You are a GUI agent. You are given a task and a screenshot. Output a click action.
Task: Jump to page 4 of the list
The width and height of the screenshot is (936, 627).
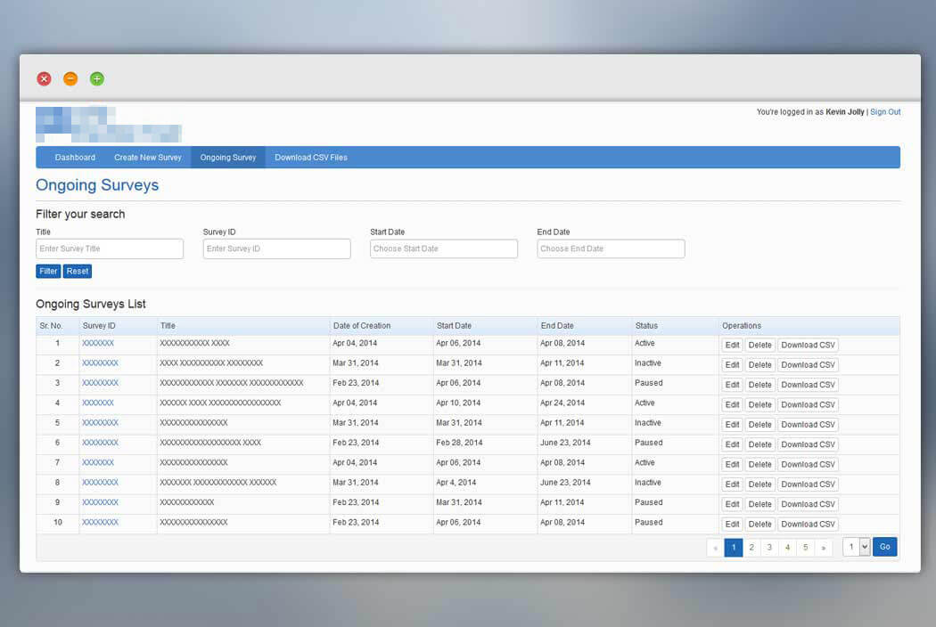(x=787, y=547)
